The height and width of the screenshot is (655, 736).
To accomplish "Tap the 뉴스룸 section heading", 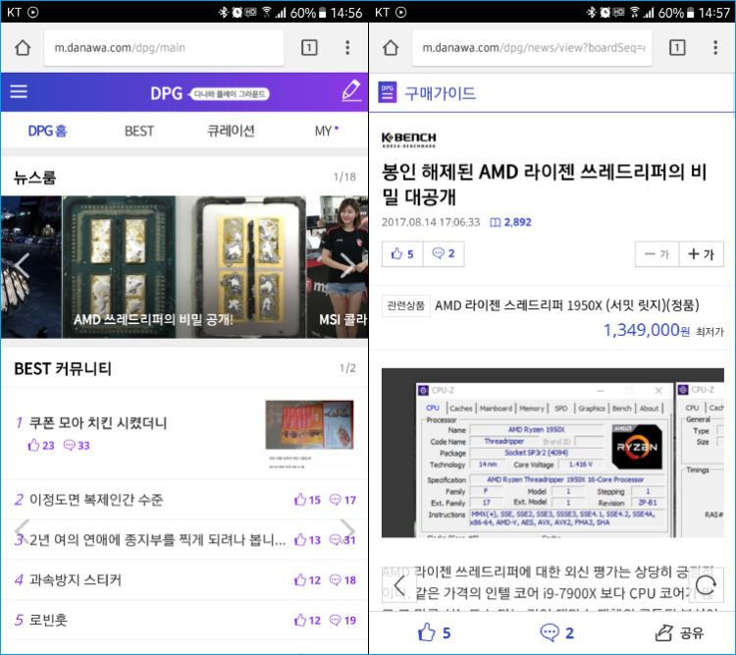I will click(x=35, y=177).
